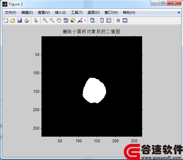Click the plot title 删除小面积对象后的二值图
Image resolution: width=183 pixels, height=160 pixels.
pyautogui.click(x=91, y=31)
